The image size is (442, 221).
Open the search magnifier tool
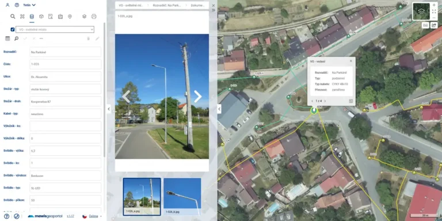[x=13, y=16]
